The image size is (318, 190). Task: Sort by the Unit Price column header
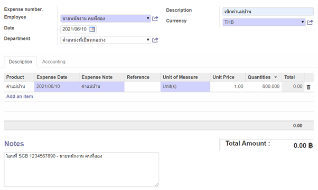(228, 77)
